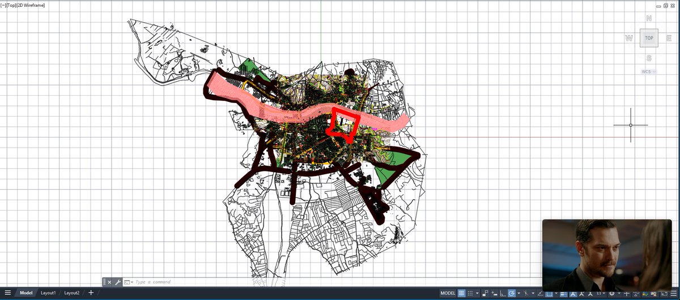Toggle 2D object snap square icon
Image resolution: width=680 pixels, height=300 pixels.
point(549,293)
